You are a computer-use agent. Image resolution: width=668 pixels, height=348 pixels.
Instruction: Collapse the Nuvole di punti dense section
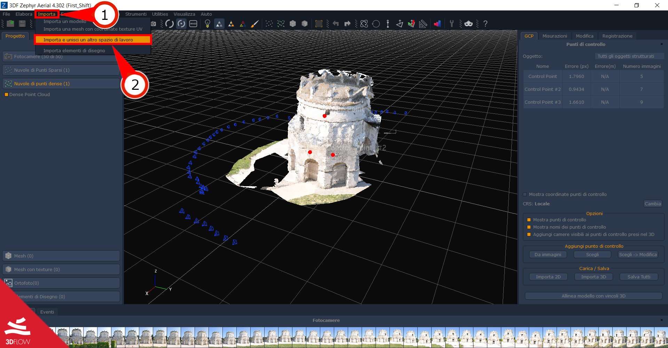(61, 84)
